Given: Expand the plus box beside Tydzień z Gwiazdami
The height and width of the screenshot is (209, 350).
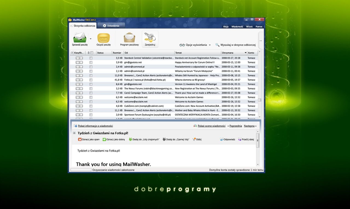Looking at the screenshot, I should click(x=74, y=133).
